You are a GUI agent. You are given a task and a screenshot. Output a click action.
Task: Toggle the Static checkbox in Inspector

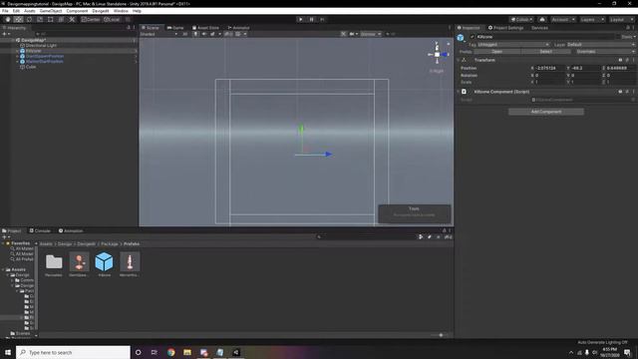[x=618, y=37]
